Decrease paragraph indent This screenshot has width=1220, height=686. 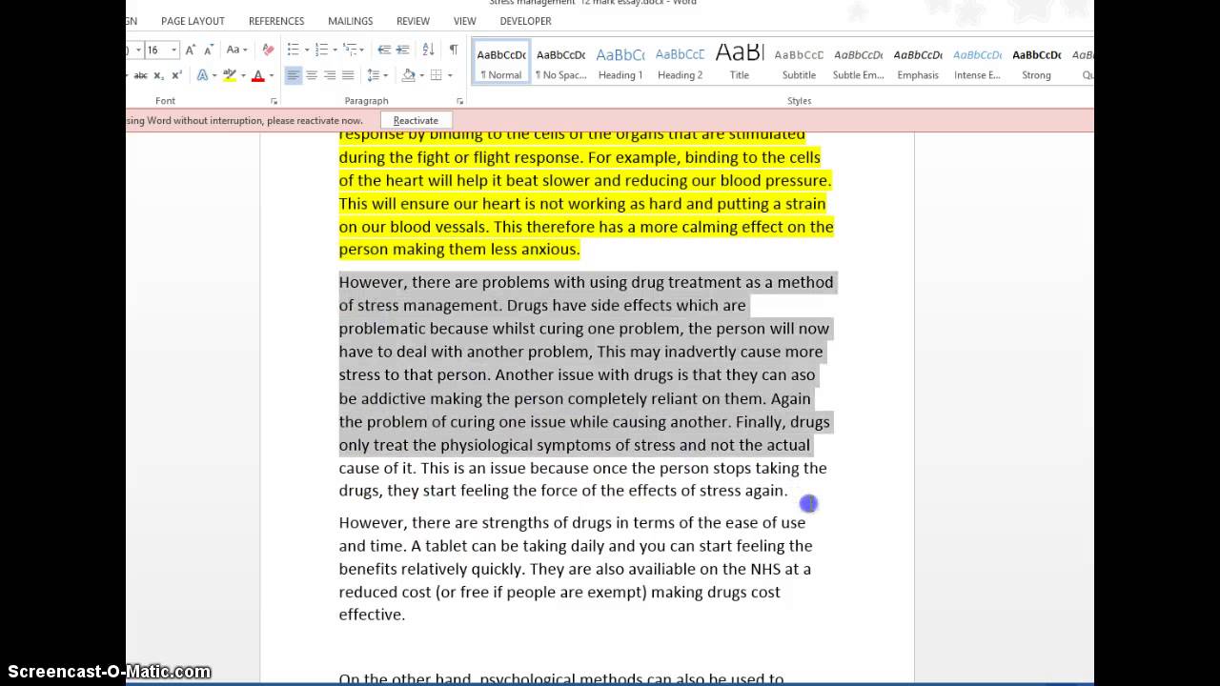(384, 50)
